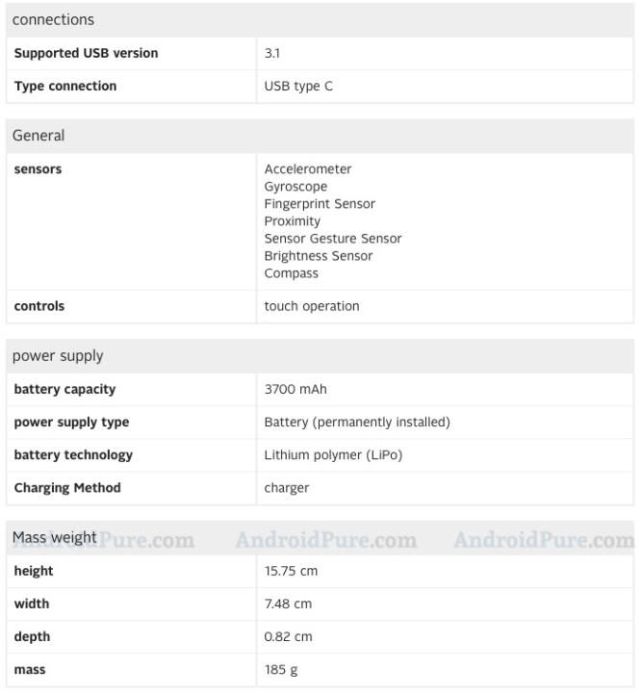Click the center "AndroidPure.com" watermark

326,540
